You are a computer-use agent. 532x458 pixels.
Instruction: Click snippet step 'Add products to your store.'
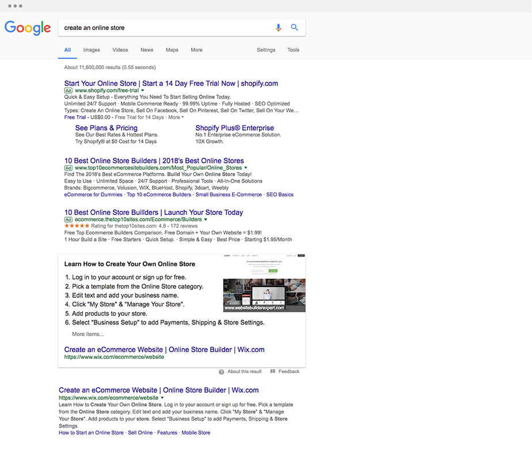click(109, 313)
